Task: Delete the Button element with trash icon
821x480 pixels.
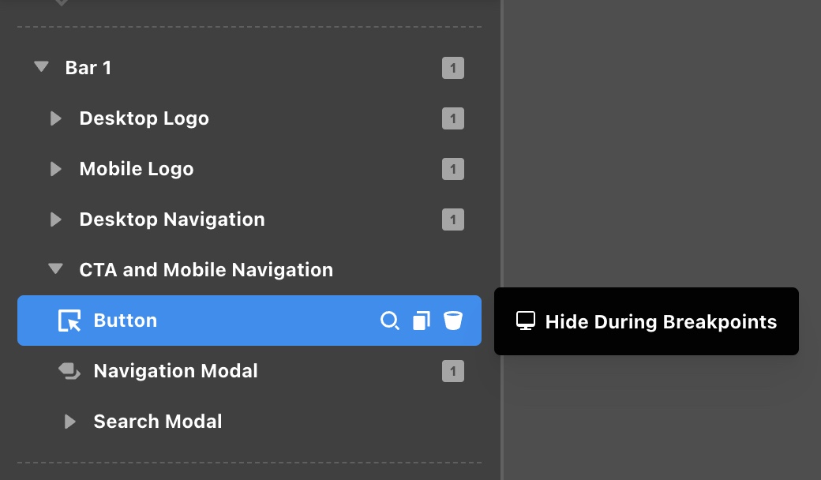Action: (x=452, y=321)
